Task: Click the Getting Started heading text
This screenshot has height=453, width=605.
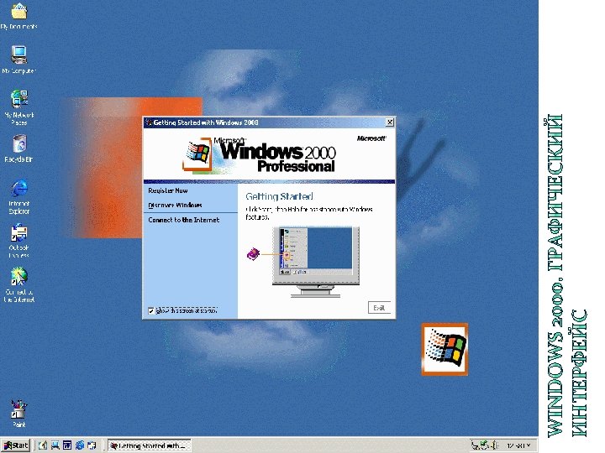Action: point(279,196)
